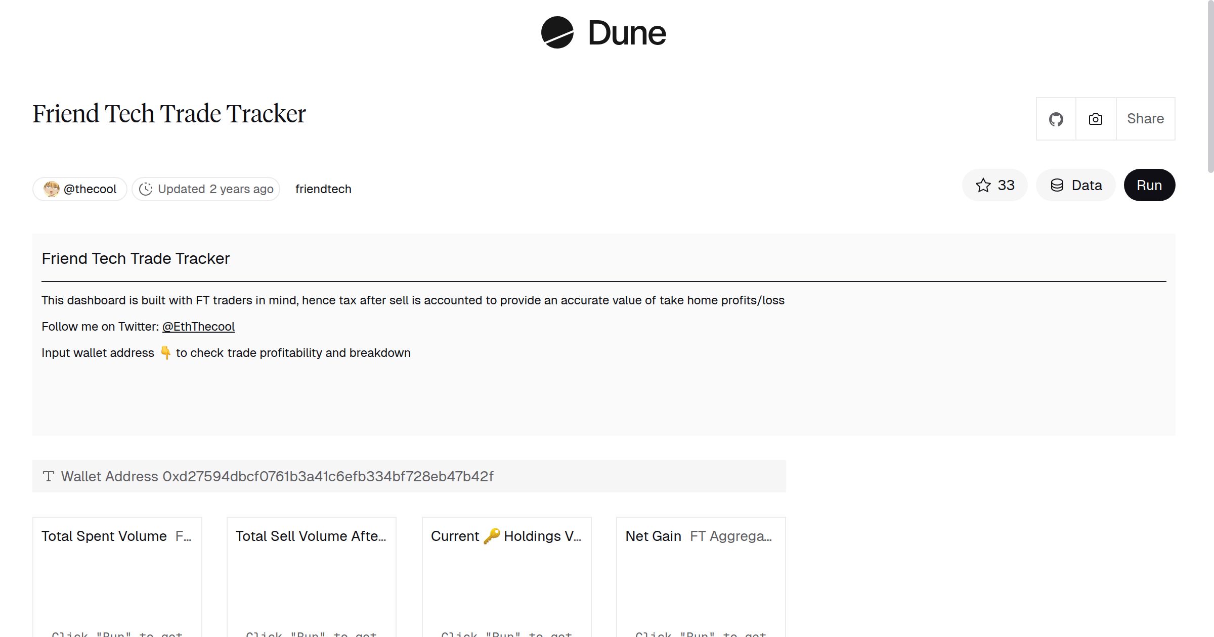Open the Total Sell Volume widget title
Screen dimensions: 1214x637
point(311,536)
